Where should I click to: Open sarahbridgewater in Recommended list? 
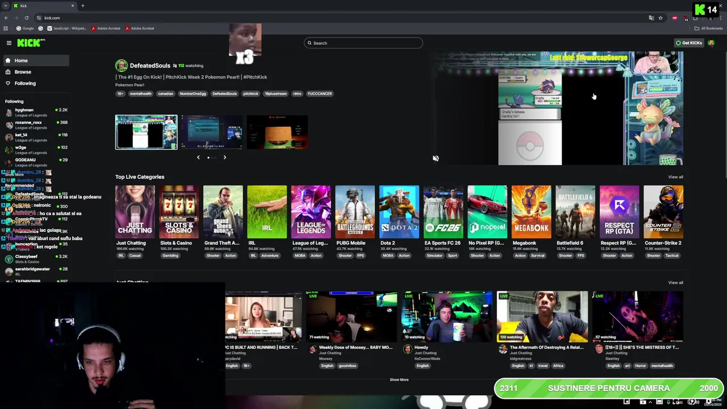coord(35,272)
